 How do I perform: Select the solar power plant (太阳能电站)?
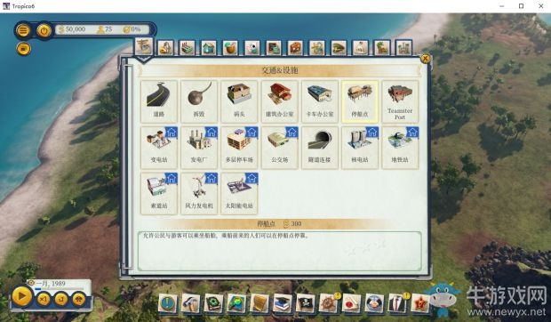(239, 193)
